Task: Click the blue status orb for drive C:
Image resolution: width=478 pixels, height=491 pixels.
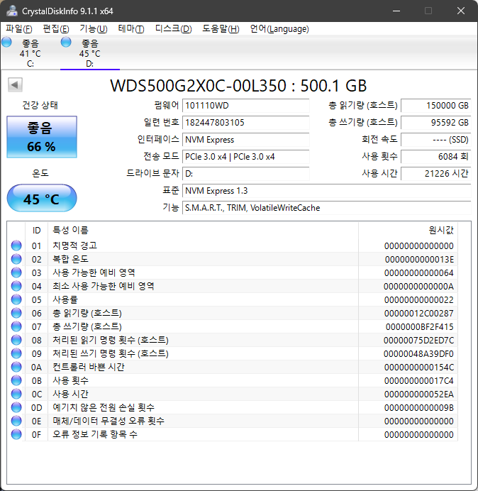Action: point(6,42)
